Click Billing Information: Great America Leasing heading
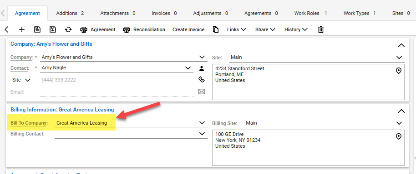This screenshot has width=416, height=174. [x=62, y=110]
